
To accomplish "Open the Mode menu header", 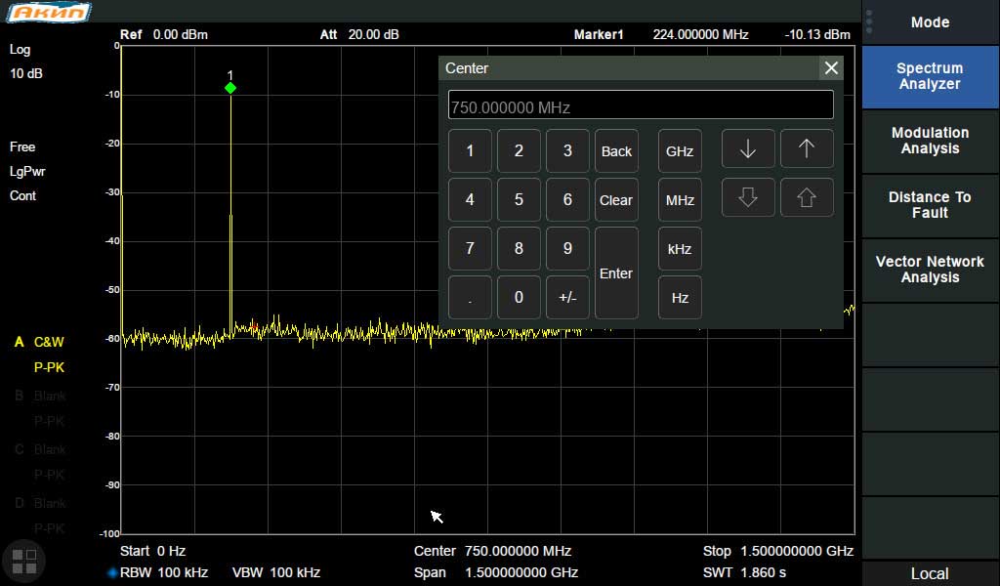I will [930, 22].
